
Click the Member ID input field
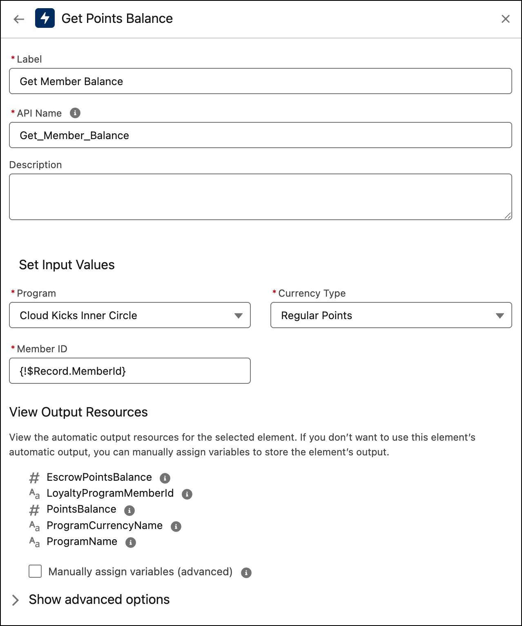(130, 371)
